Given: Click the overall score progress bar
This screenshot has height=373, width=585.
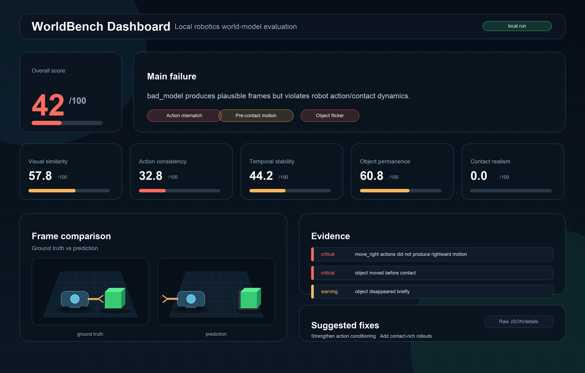Looking at the screenshot, I should [x=67, y=123].
